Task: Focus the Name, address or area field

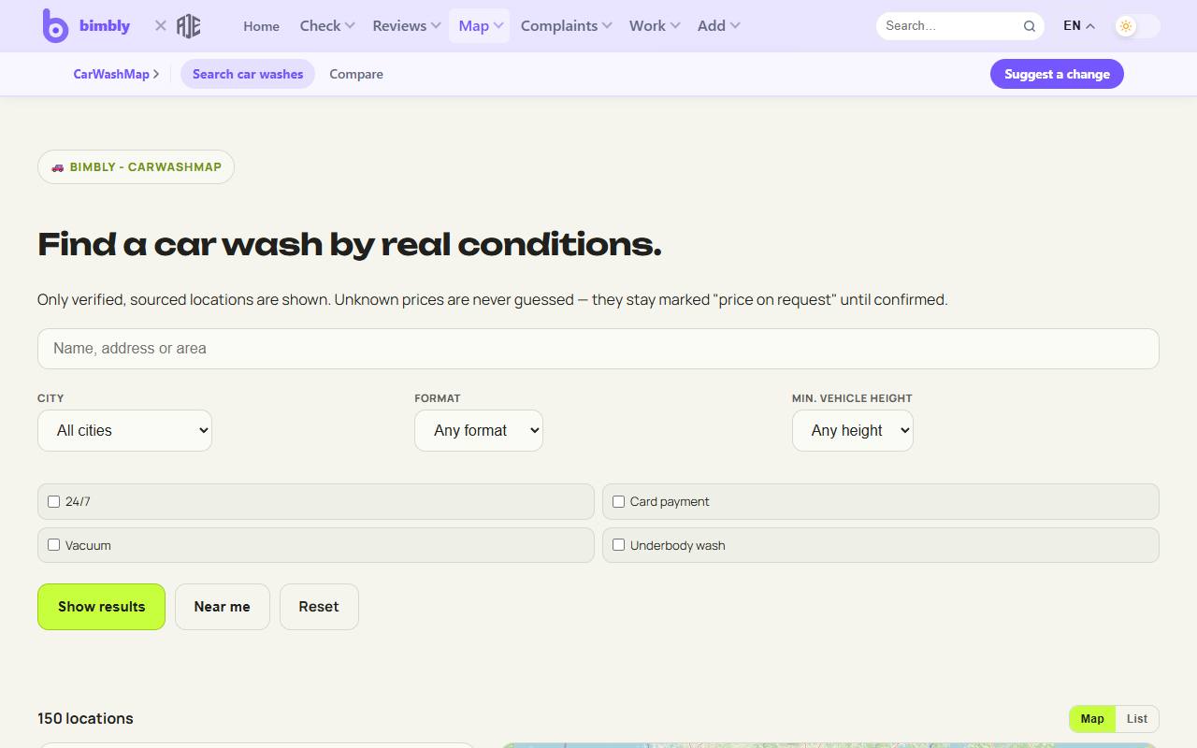Action: coord(598,349)
